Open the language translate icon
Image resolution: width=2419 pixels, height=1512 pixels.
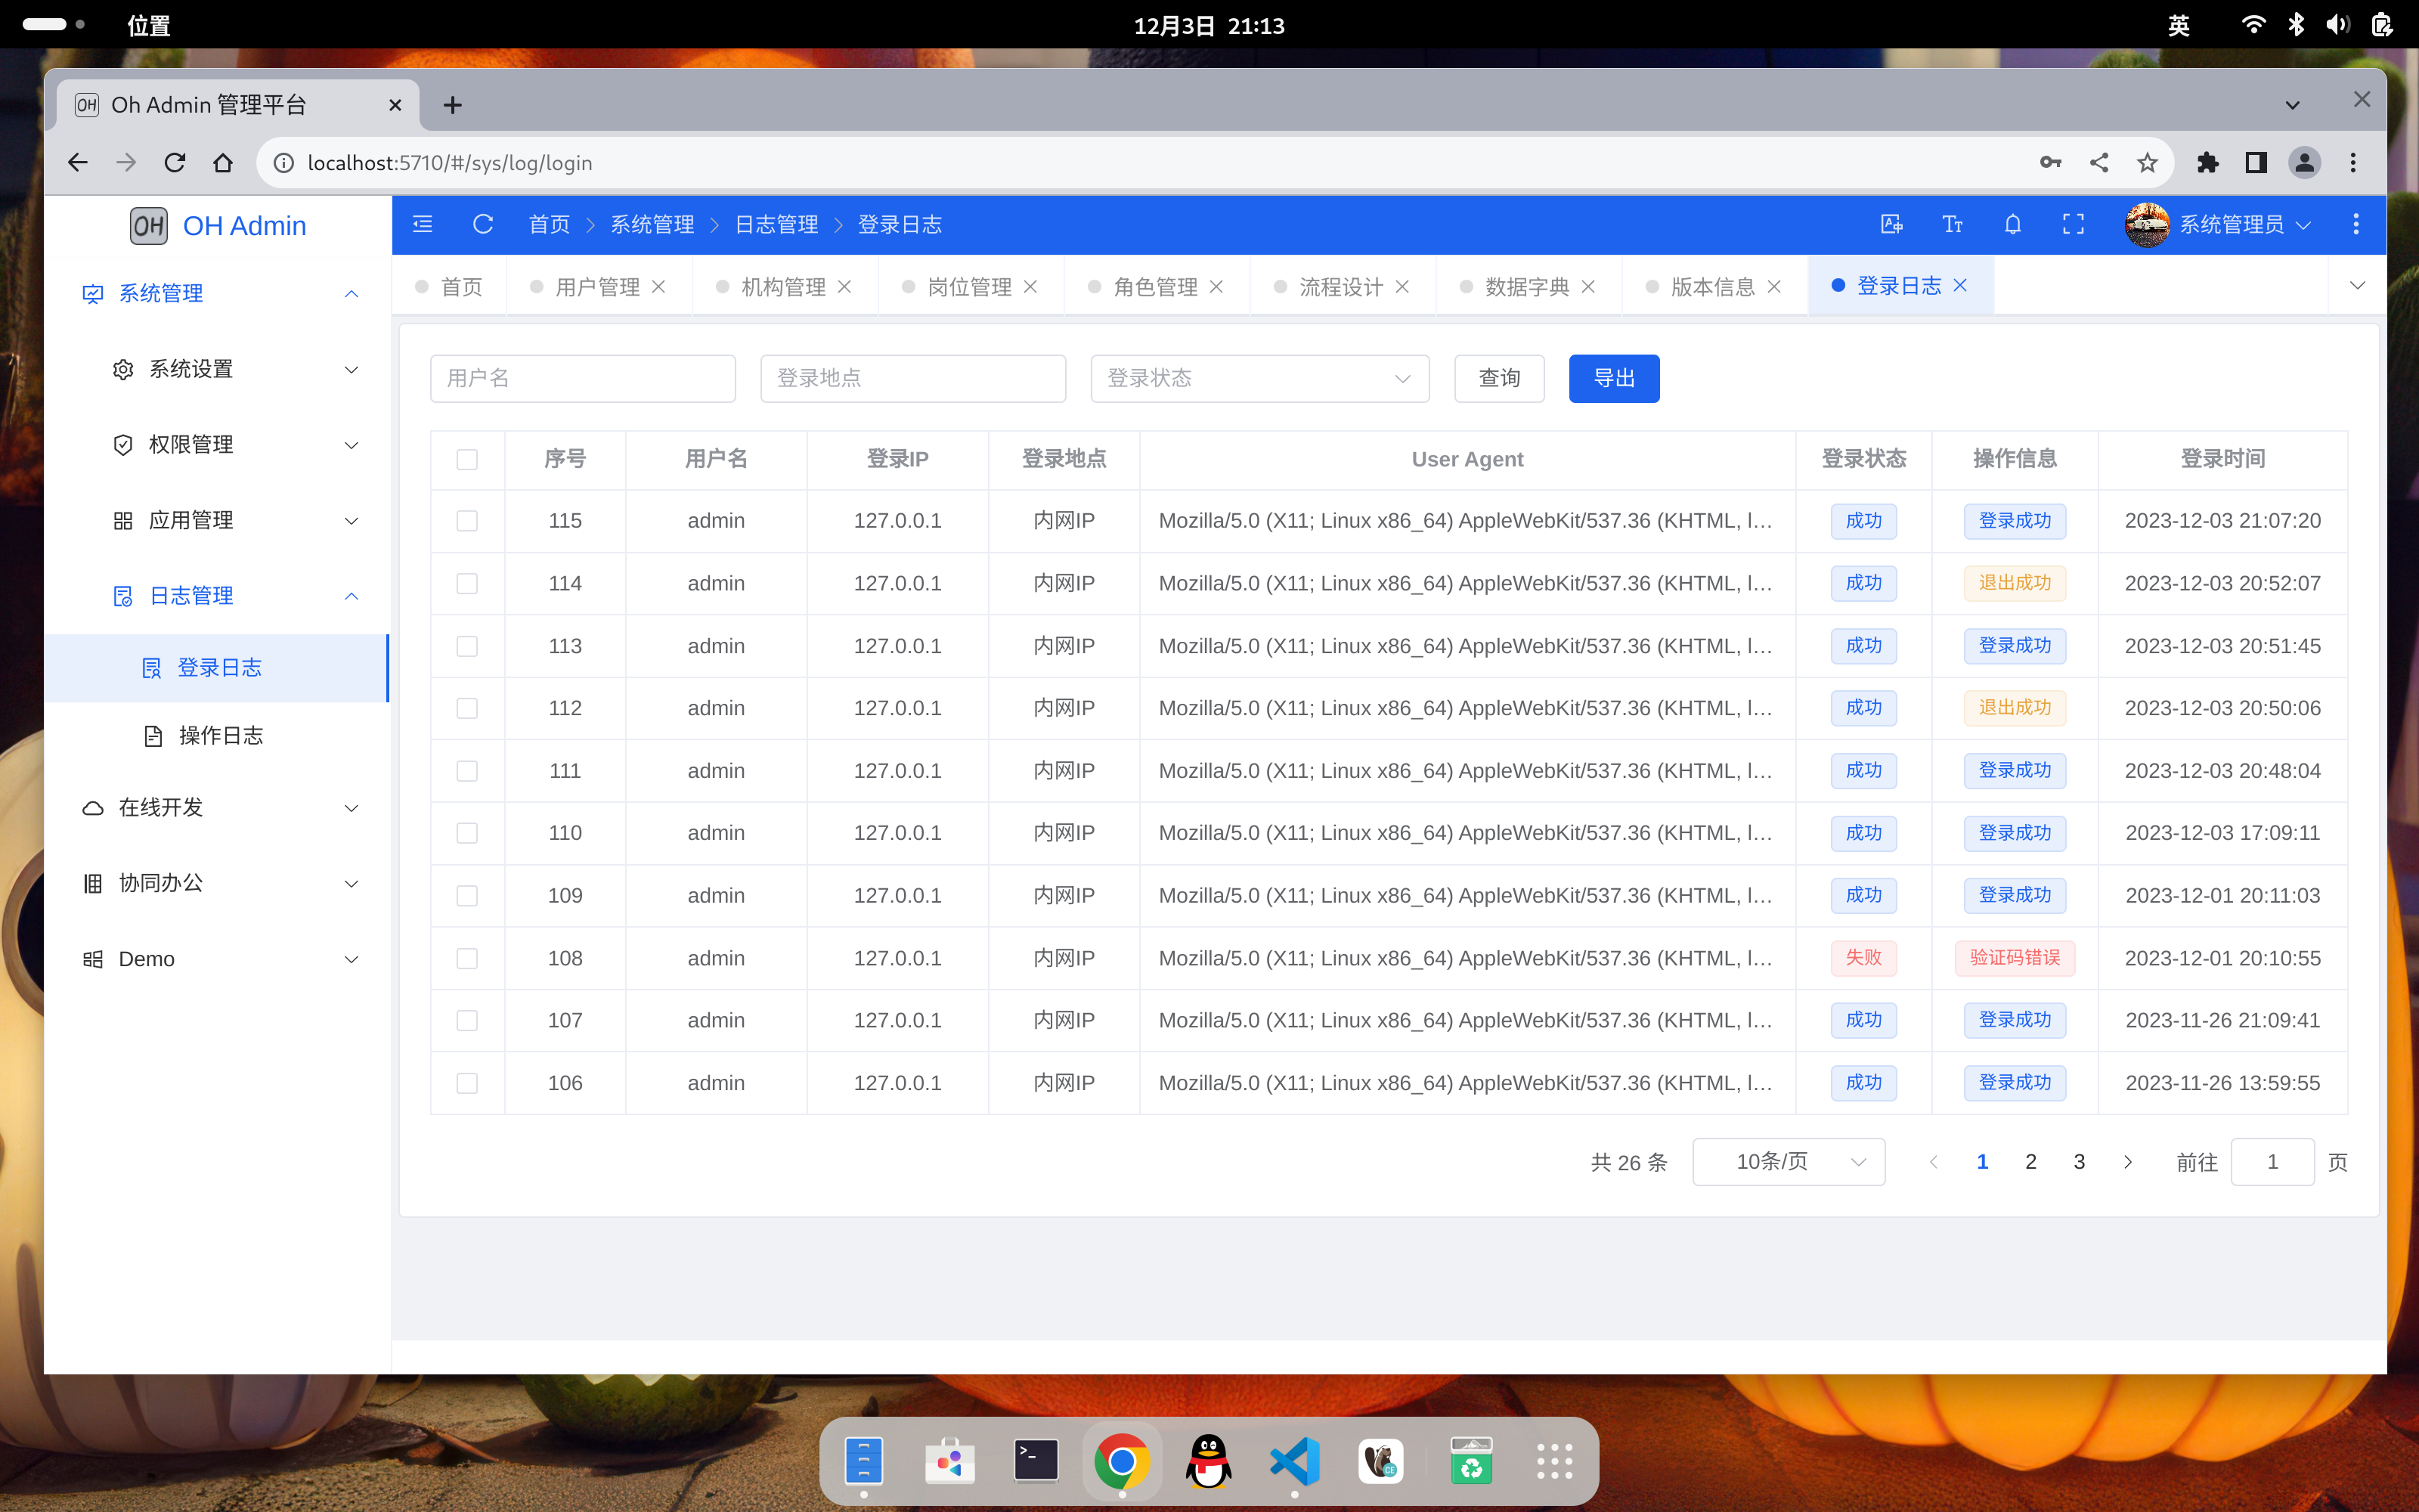pos(1891,224)
